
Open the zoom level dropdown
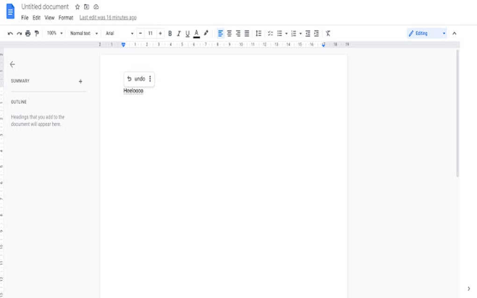(53, 33)
